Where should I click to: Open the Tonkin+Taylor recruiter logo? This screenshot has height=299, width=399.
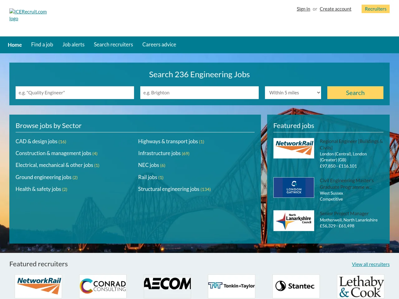pyautogui.click(x=232, y=286)
